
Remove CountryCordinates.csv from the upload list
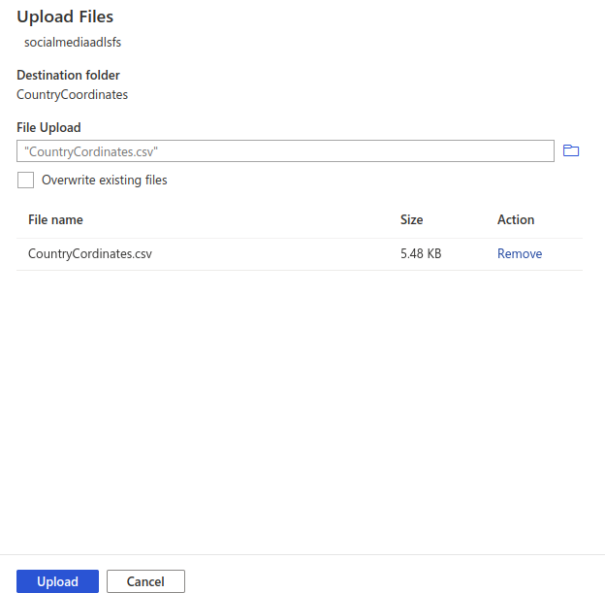tap(519, 253)
